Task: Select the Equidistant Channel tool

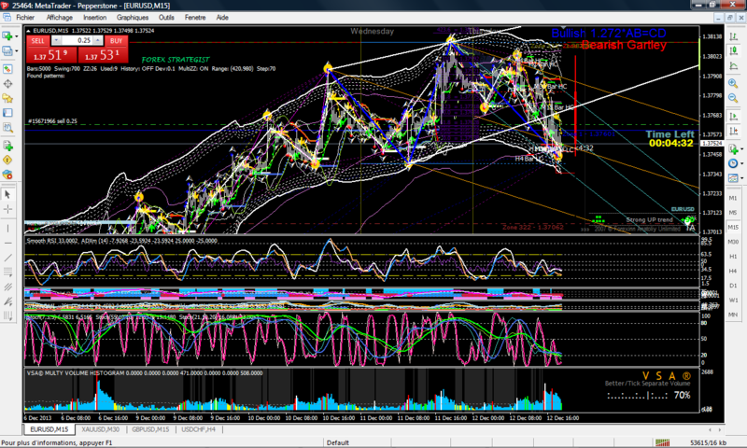Action: pos(7,287)
